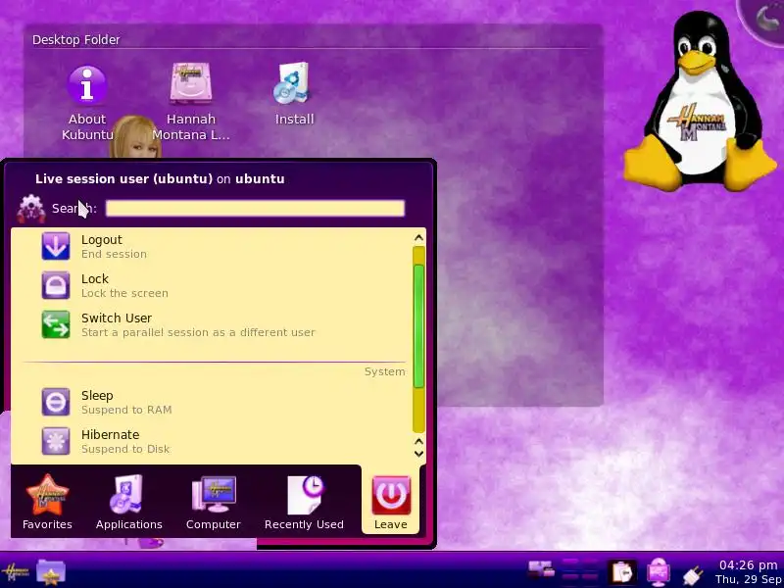Choose Lock the screen text
The width and height of the screenshot is (784, 588).
pos(125,293)
